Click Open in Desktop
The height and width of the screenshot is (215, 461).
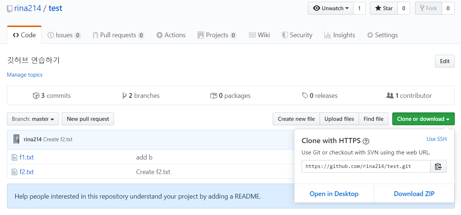point(334,194)
